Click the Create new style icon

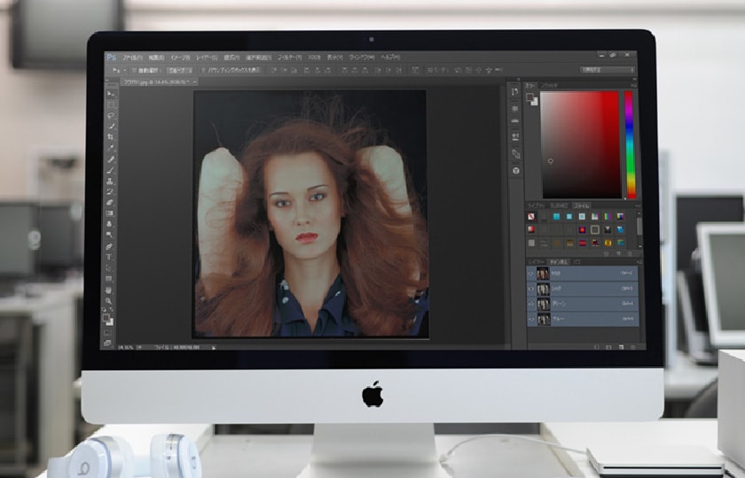[x=618, y=254]
